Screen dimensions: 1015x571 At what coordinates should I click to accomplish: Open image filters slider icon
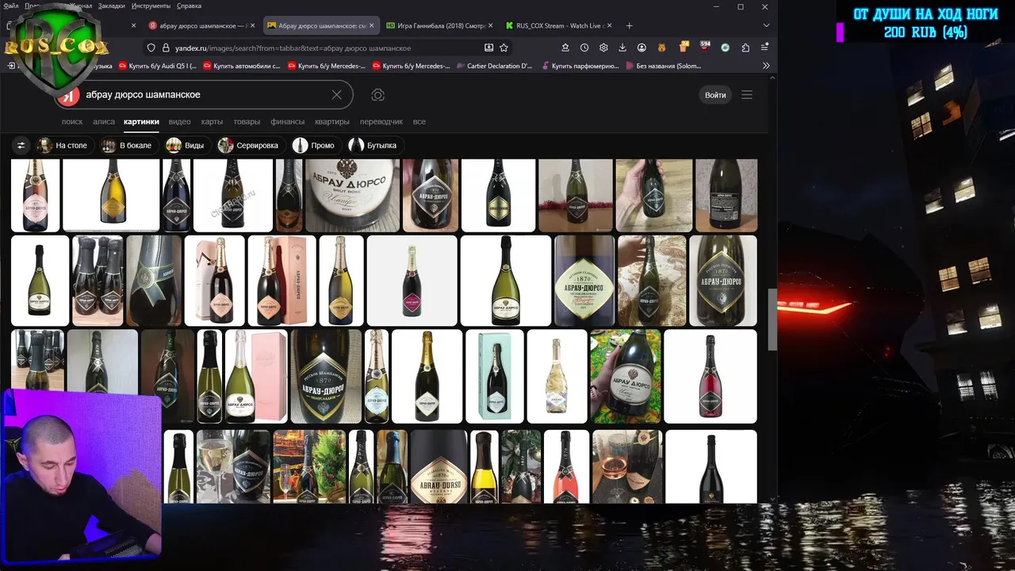21,145
